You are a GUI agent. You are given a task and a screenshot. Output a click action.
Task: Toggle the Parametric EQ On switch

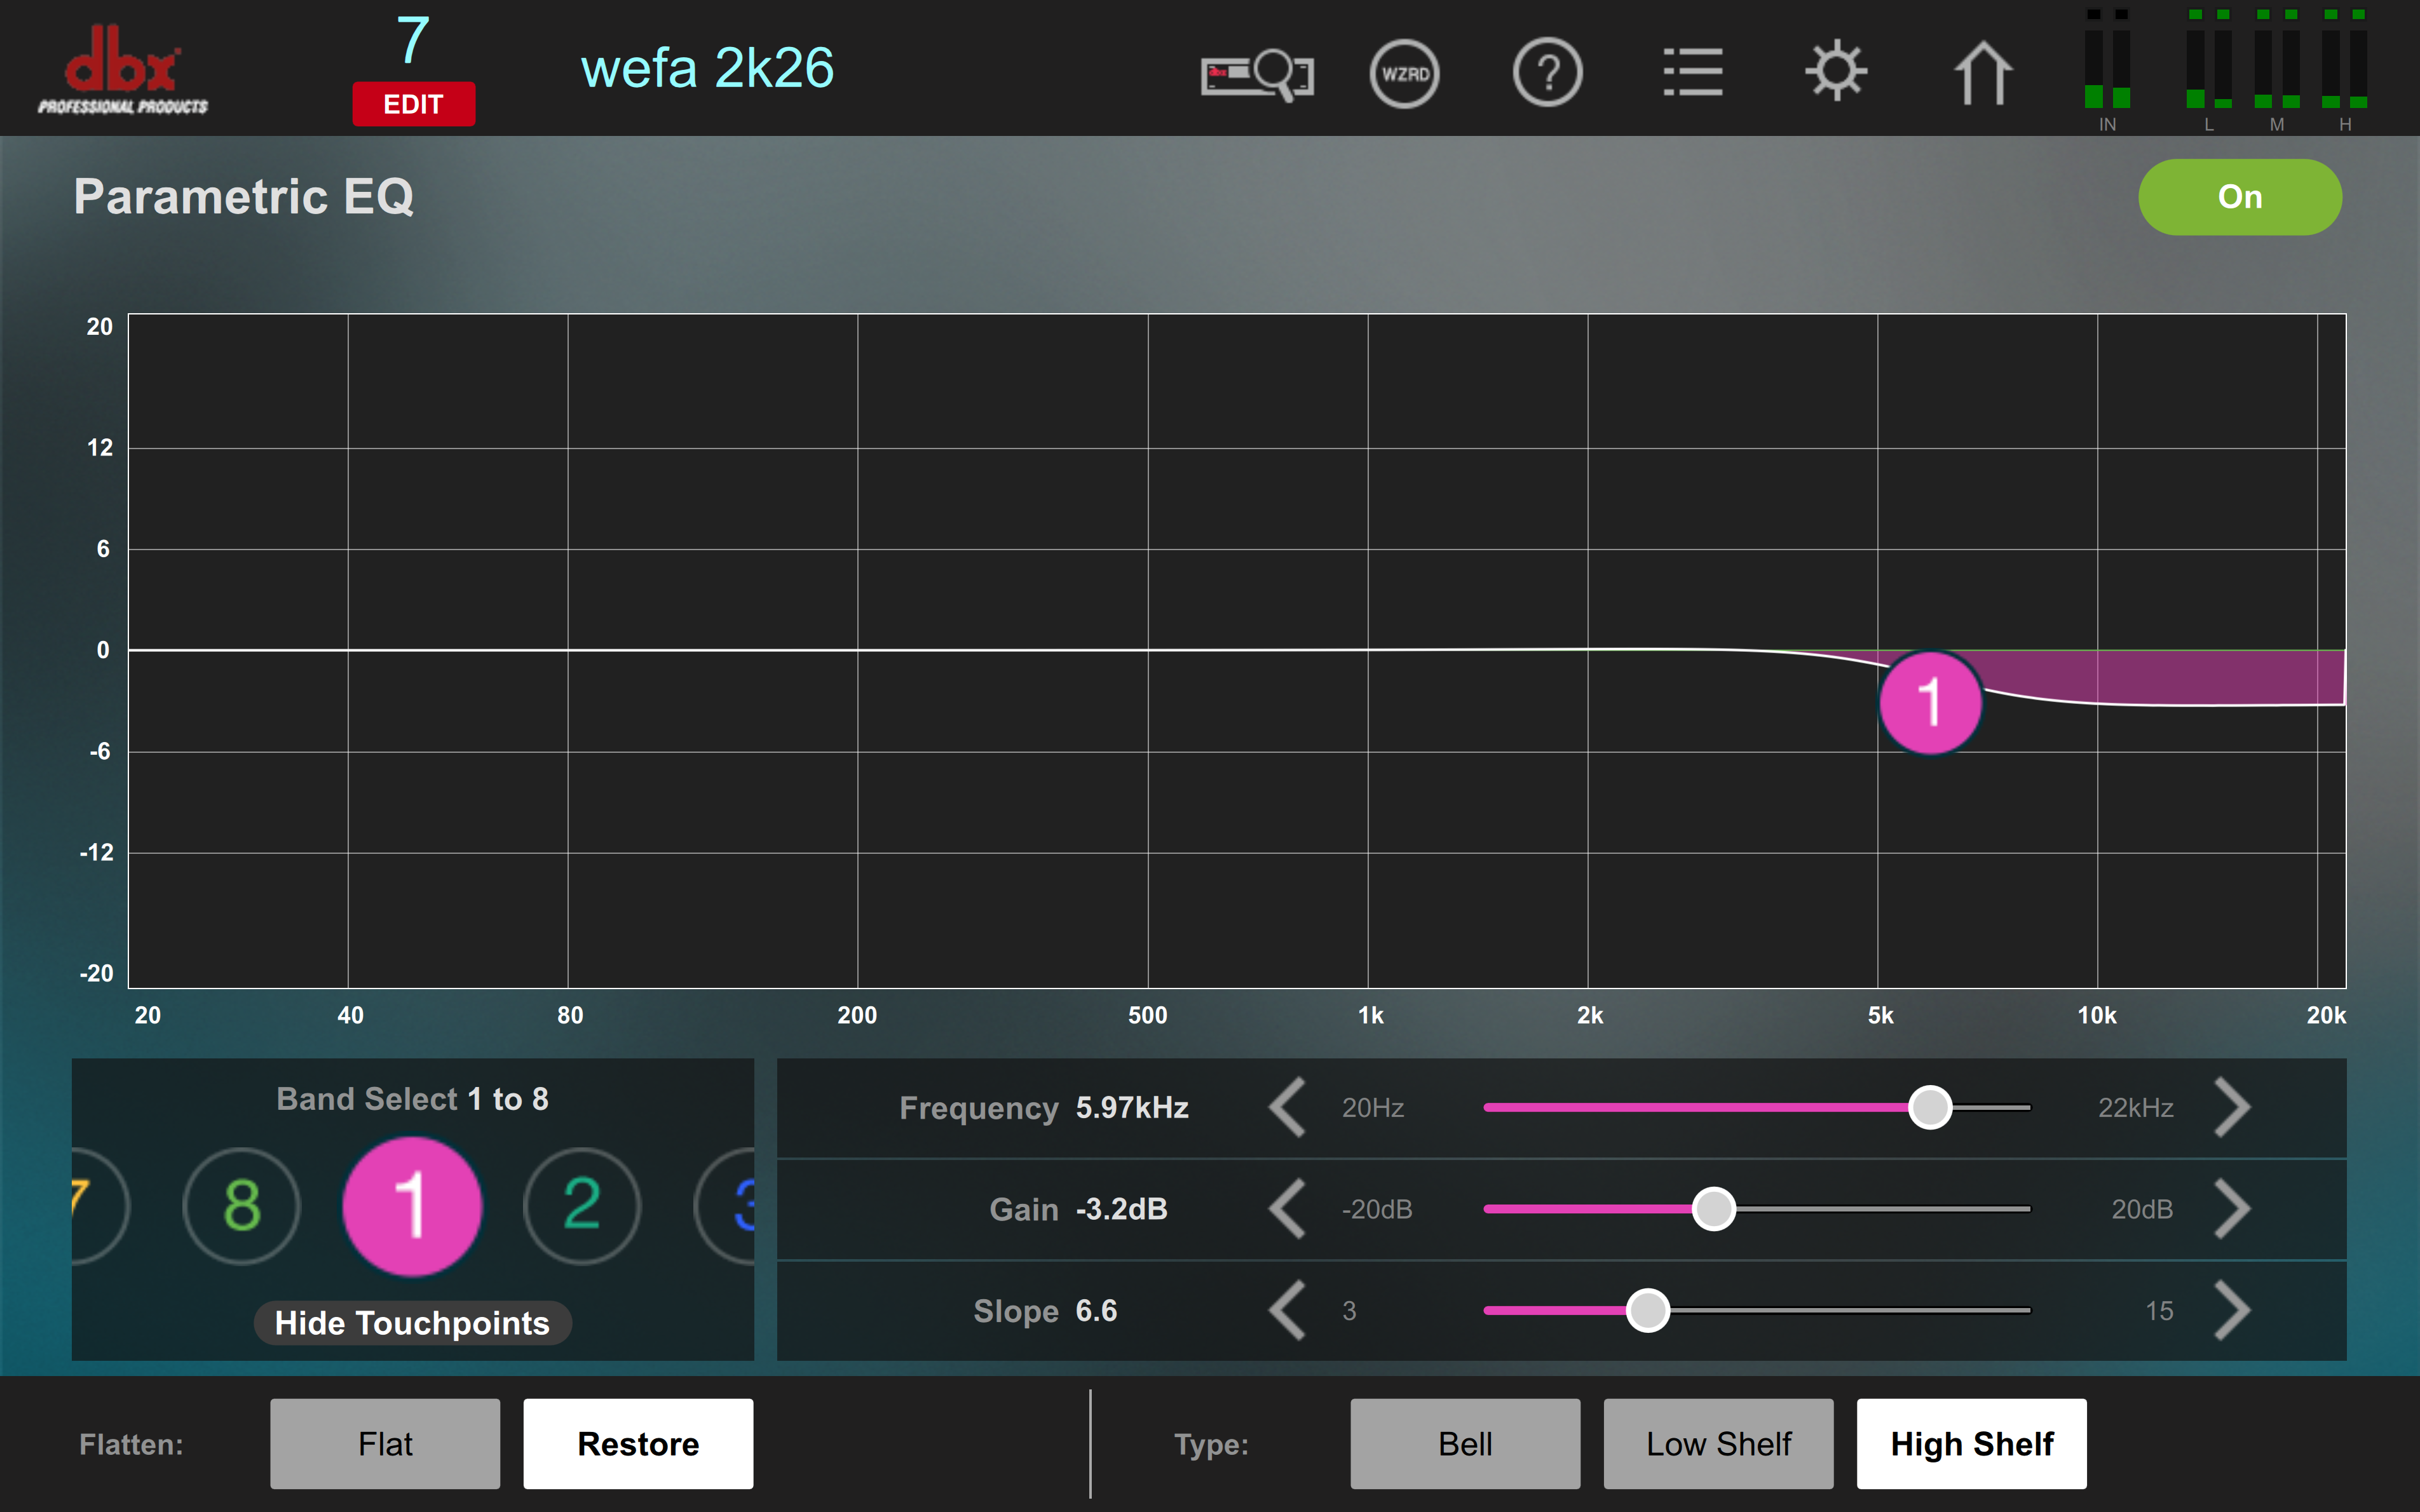(x=2239, y=197)
